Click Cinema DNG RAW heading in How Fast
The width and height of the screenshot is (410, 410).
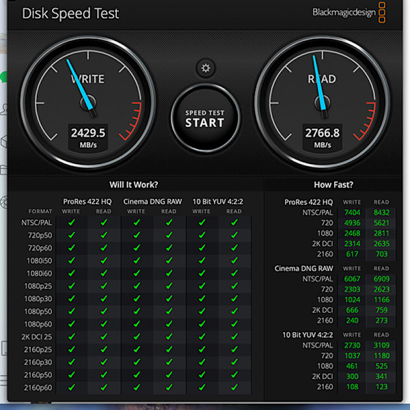tap(304, 269)
